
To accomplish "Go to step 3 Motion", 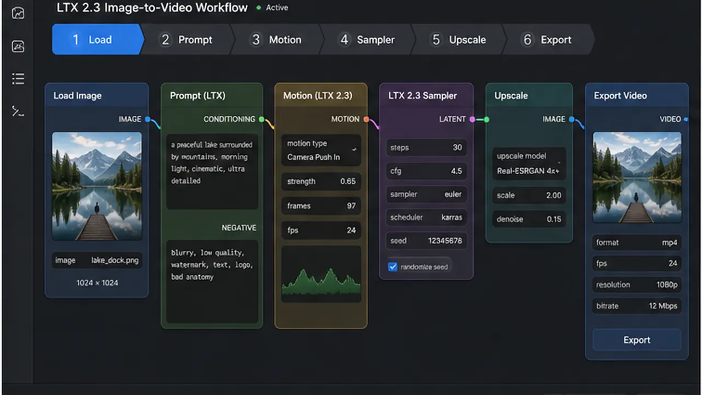I will click(279, 39).
